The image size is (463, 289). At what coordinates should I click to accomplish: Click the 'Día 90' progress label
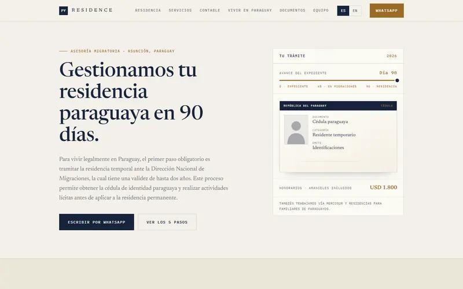point(388,73)
